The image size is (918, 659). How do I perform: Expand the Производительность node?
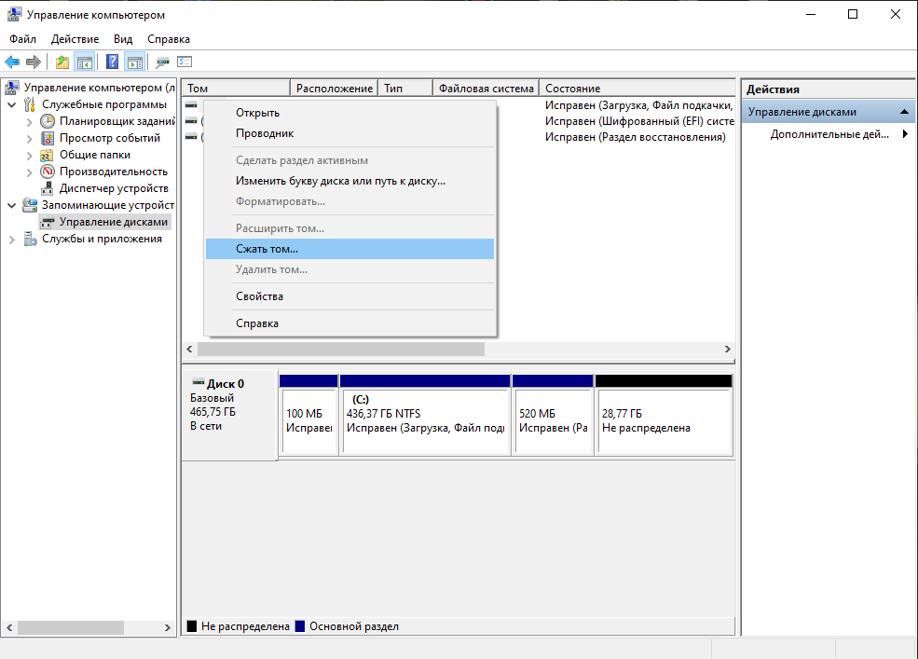click(29, 172)
